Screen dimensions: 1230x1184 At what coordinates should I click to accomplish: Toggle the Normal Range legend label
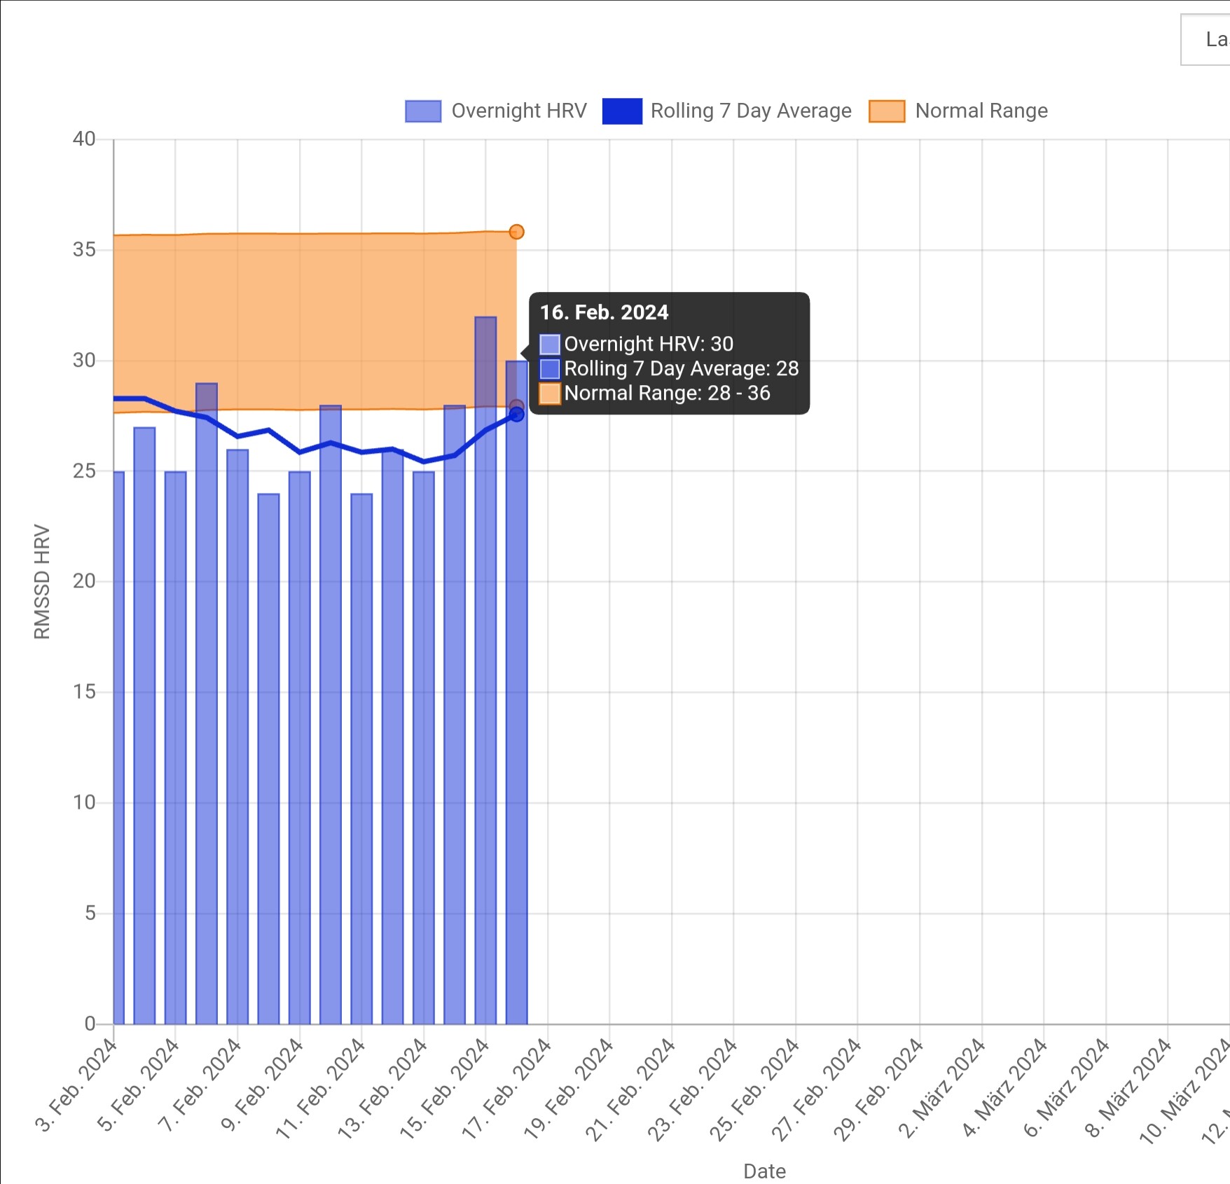[981, 111]
